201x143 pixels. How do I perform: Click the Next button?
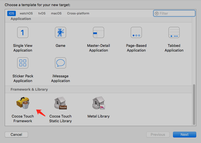pos(184,135)
